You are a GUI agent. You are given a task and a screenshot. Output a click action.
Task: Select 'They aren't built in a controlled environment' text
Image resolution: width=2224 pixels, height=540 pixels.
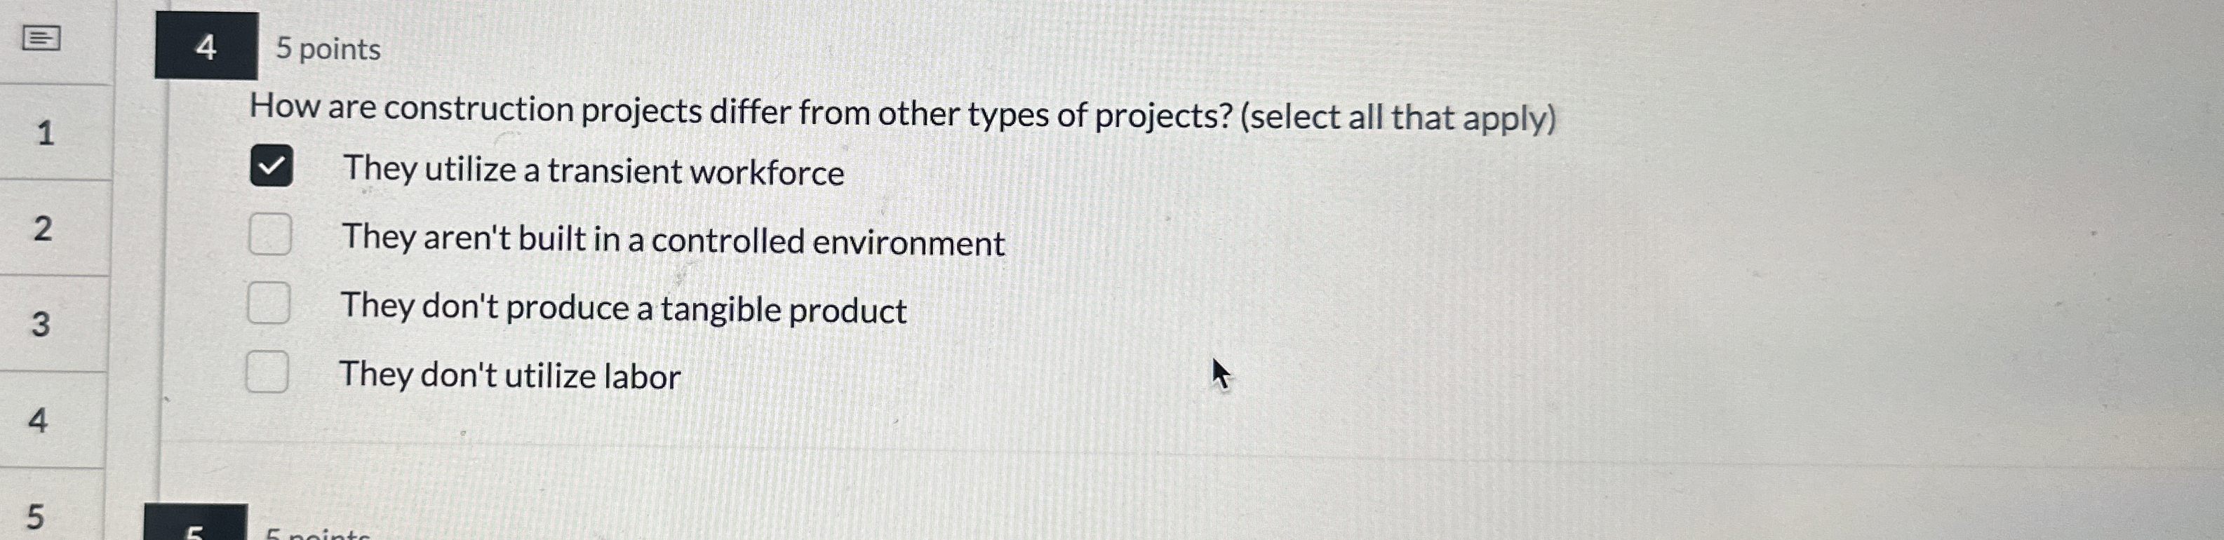click(x=671, y=241)
